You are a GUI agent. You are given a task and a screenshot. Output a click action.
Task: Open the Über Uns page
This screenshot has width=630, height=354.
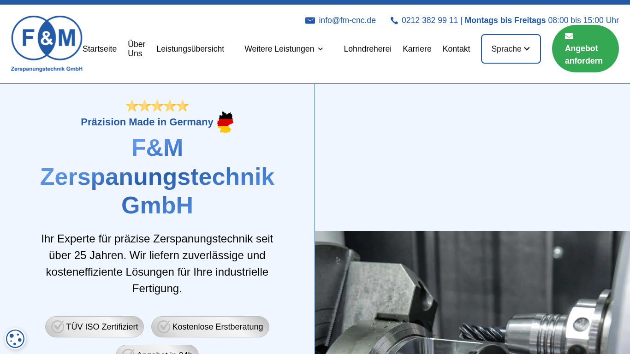(x=137, y=49)
